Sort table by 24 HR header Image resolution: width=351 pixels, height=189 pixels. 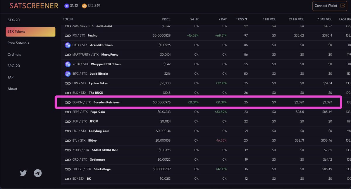[194, 19]
